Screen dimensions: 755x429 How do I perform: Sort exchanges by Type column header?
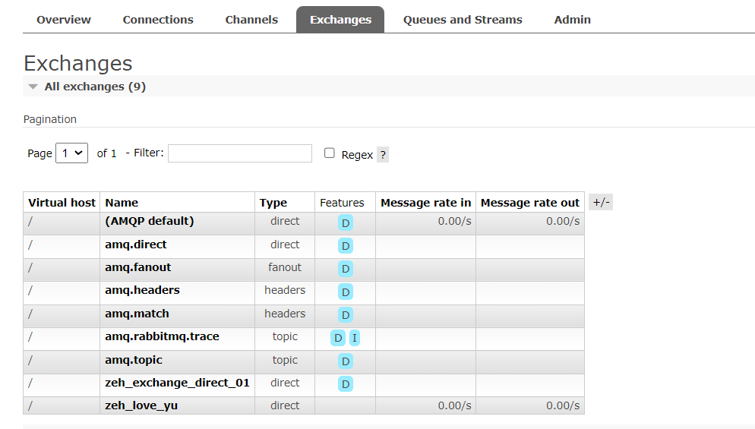click(x=273, y=203)
